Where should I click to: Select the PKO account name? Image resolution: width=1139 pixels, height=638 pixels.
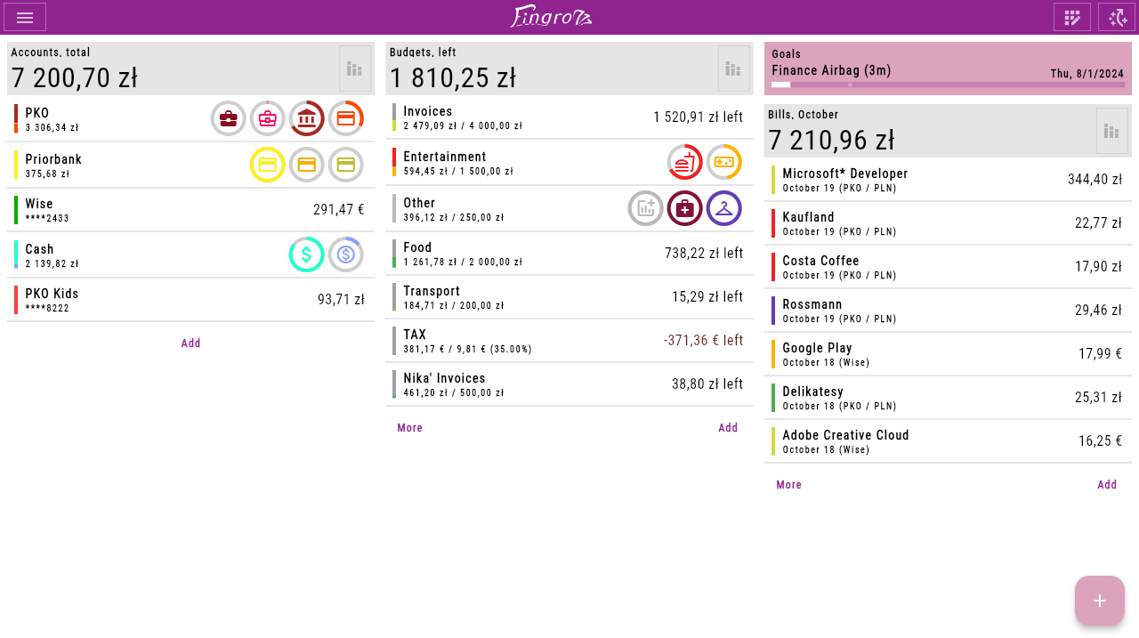coord(37,113)
